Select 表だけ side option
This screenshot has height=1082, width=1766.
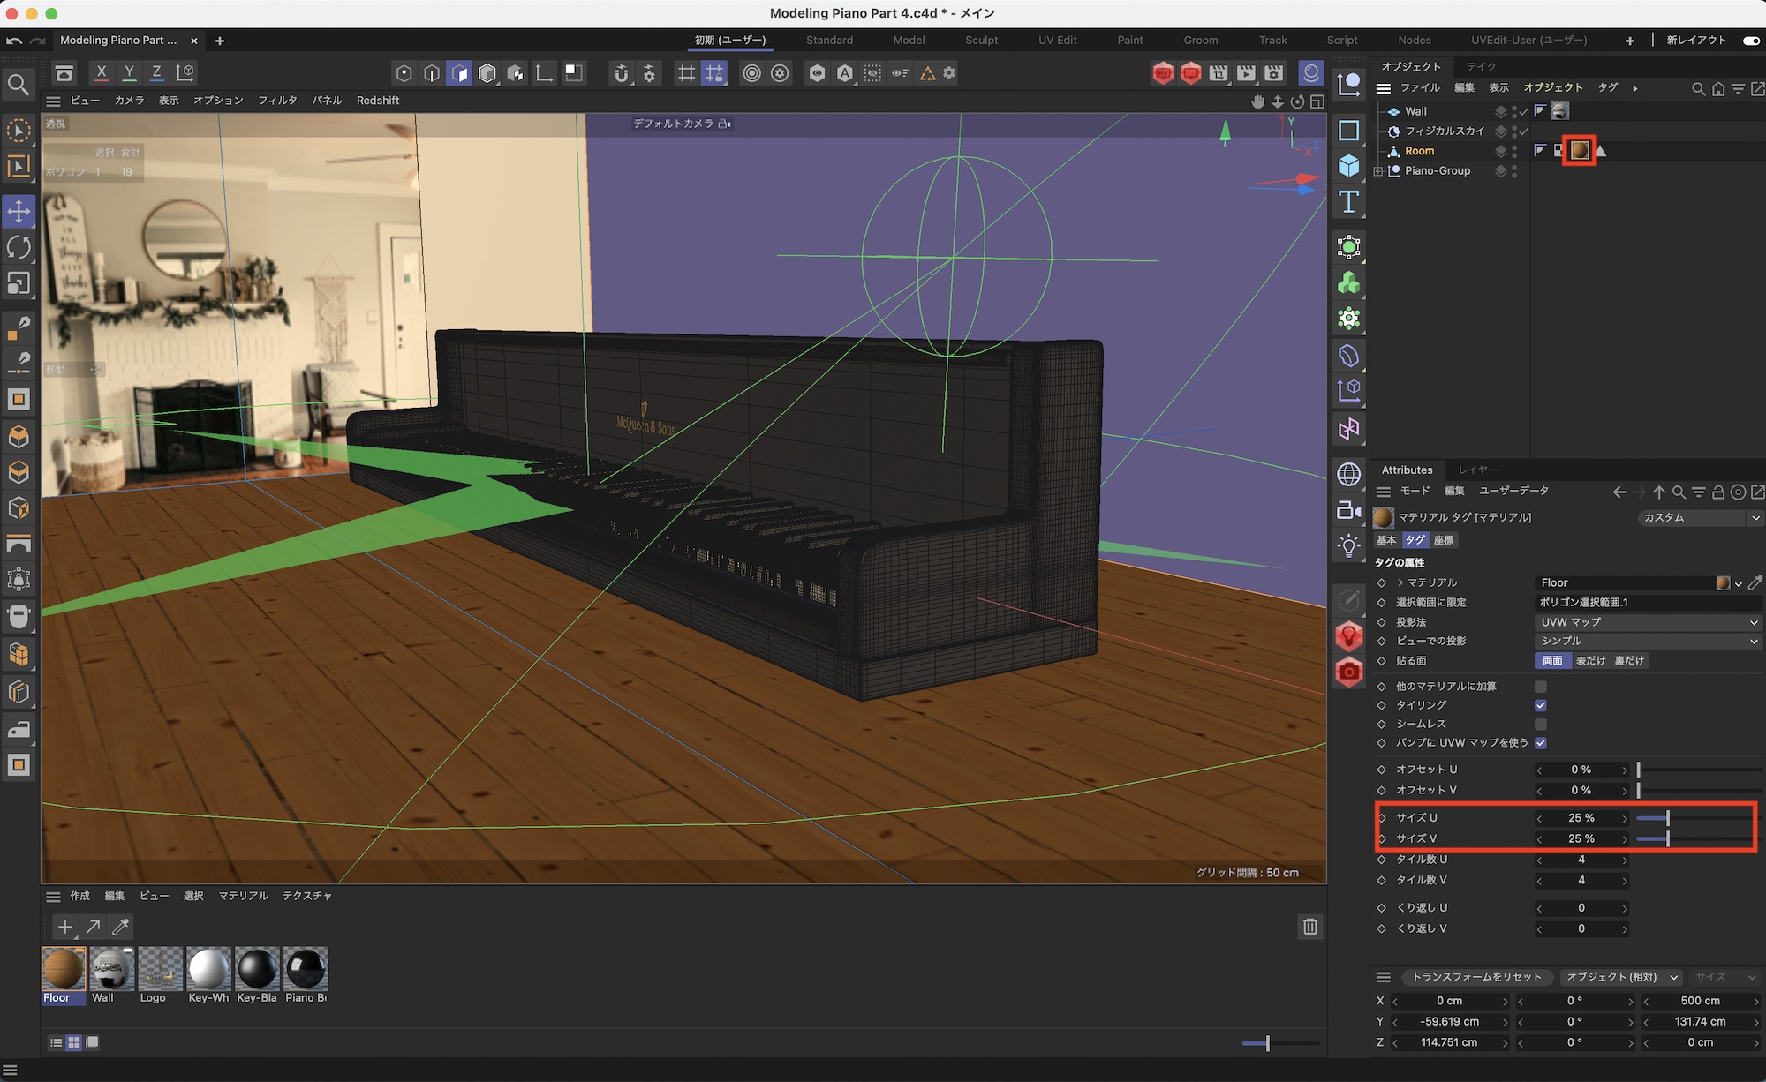coord(1590,661)
